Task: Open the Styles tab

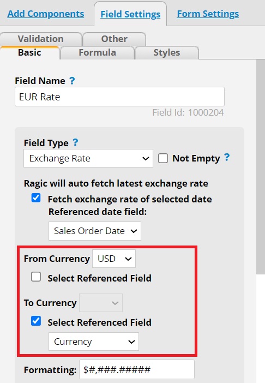Action: click(x=167, y=52)
